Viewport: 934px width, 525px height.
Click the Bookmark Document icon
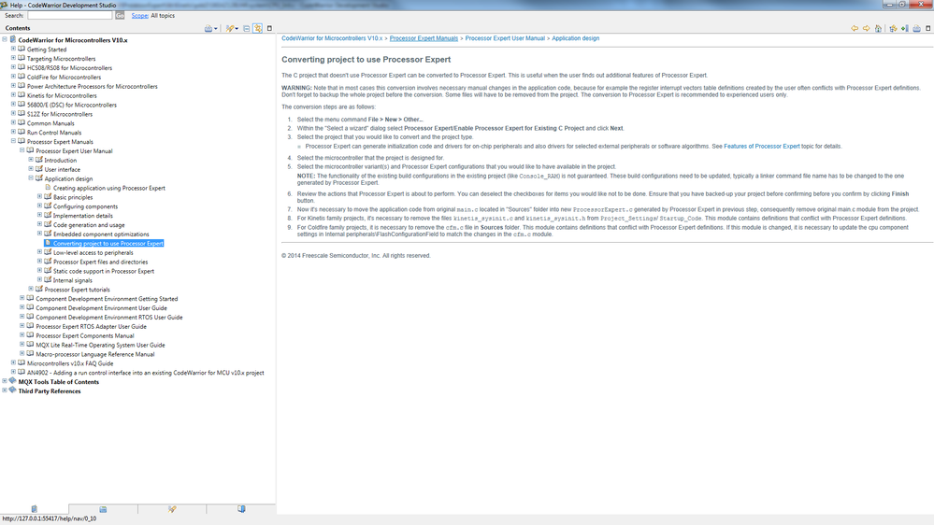click(904, 28)
